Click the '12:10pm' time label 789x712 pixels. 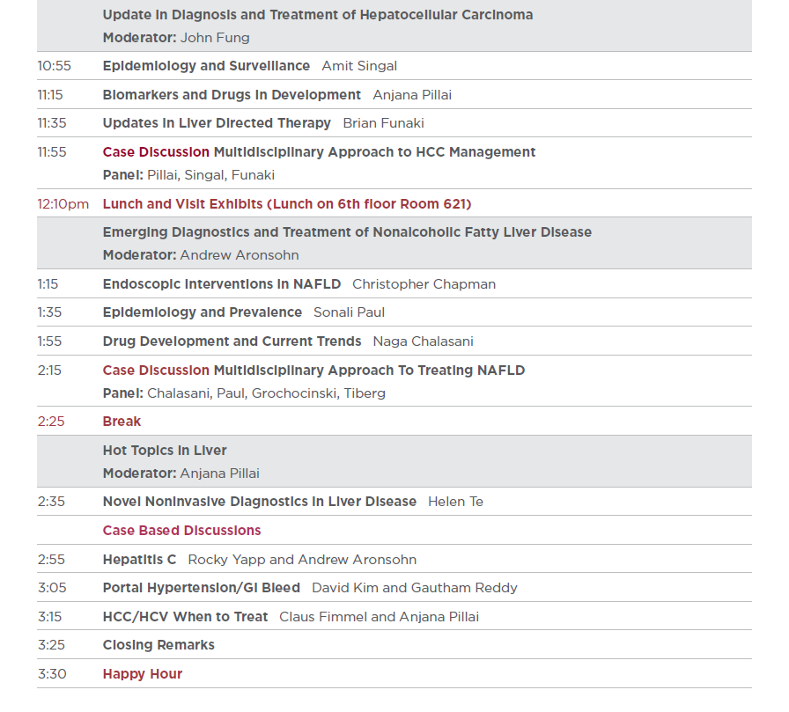click(x=63, y=204)
